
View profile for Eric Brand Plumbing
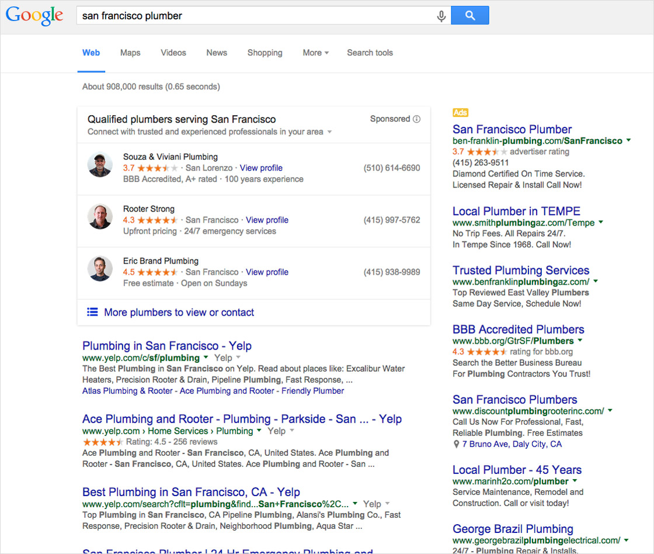tap(267, 272)
